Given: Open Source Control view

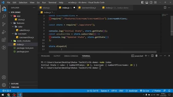Looking at the screenshot, I should (x=4, y=24).
